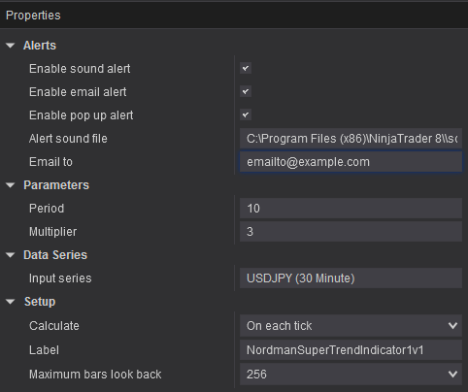Open the Calculate dropdown arrow

point(452,326)
